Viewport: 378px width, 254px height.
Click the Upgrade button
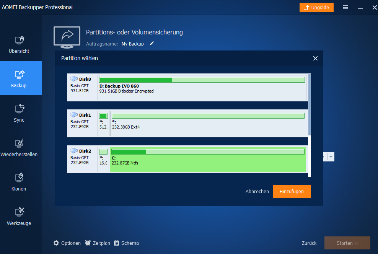[x=316, y=8]
